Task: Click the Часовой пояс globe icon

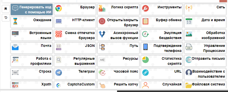Action: tap(102, 73)
